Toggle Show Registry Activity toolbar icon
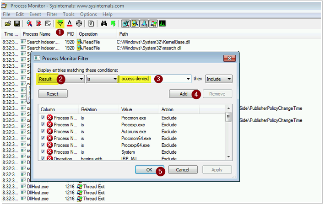325x205 pixels. point(125,24)
